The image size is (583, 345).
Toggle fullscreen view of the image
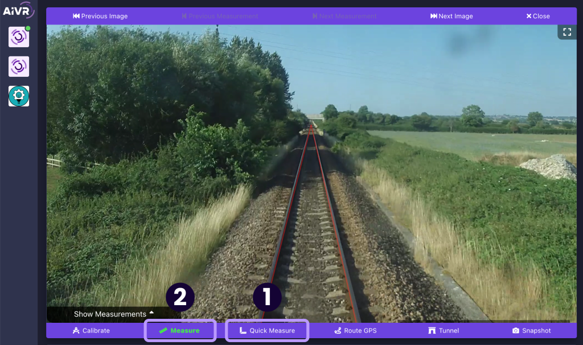(567, 32)
